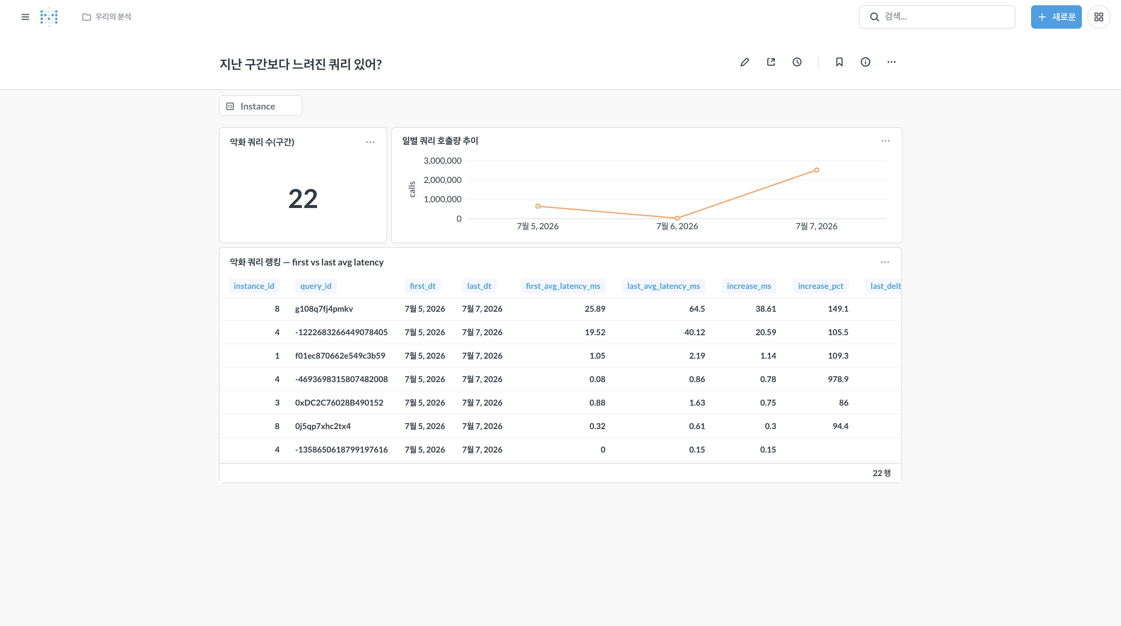Focus the 검색 search field
The image size is (1121, 626).
pos(937,17)
